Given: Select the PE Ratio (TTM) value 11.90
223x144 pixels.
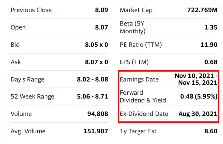Looking at the screenshot, I should coord(209,45).
